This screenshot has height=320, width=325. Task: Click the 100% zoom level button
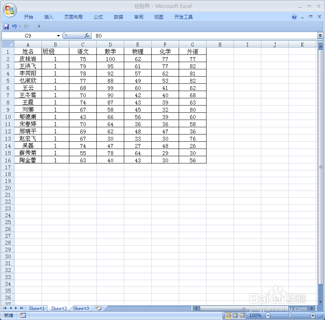coord(255,315)
